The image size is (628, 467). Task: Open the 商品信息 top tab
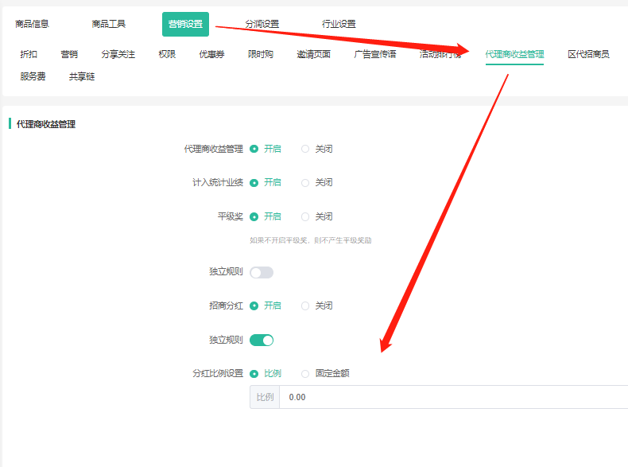point(32,24)
